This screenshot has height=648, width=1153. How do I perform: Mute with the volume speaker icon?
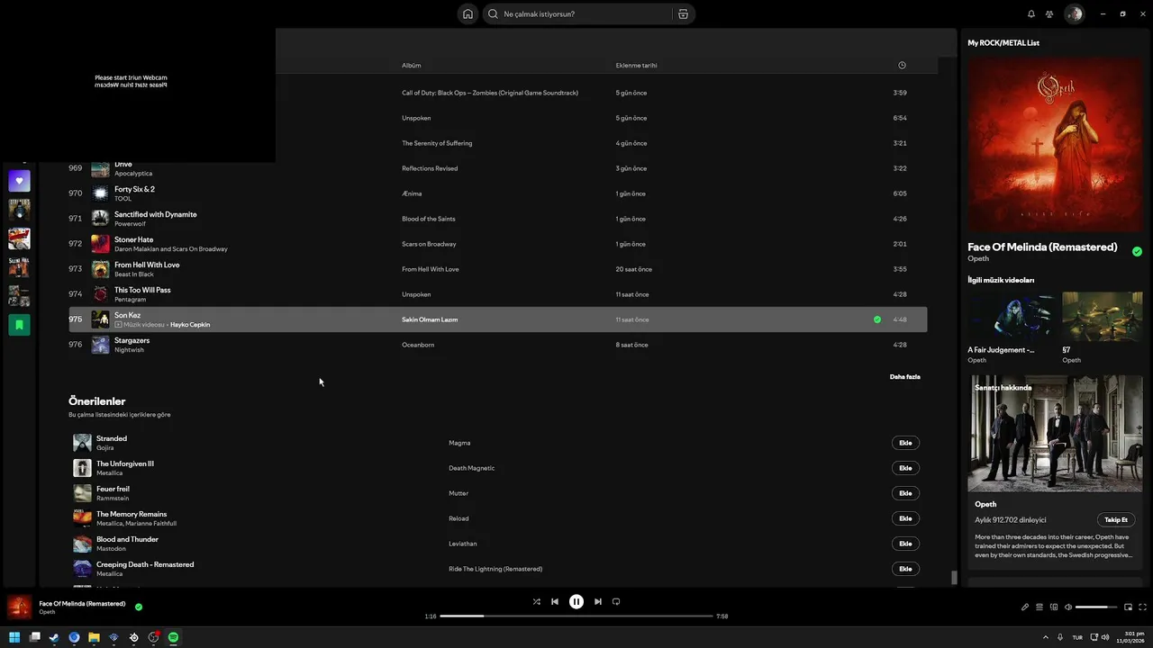coord(1068,607)
